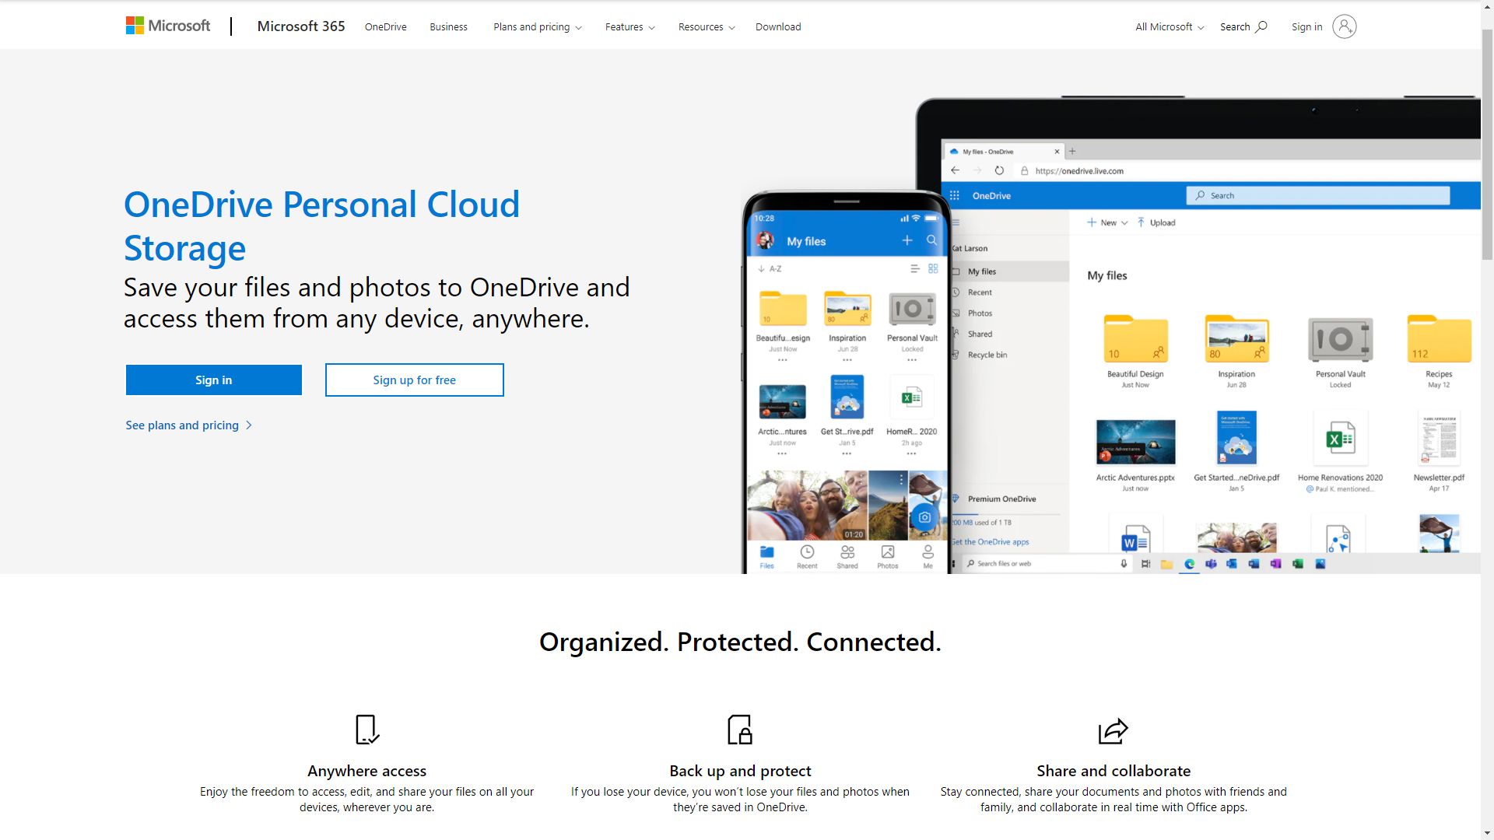
Task: Click the OneDrive navigation link
Action: (386, 26)
